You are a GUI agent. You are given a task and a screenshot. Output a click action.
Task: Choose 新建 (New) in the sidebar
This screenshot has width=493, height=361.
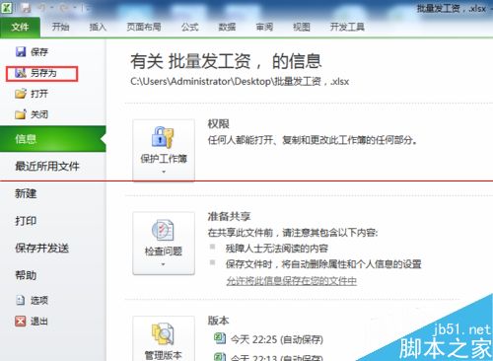[x=26, y=193]
